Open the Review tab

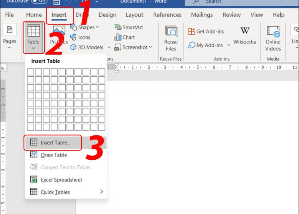[x=232, y=15]
